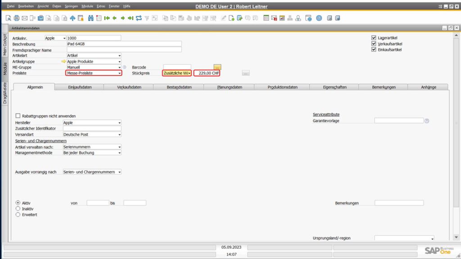Click the yellow arrow link beside Artikelgruppe
Image resolution: width=461 pixels, height=259 pixels.
[x=63, y=61]
